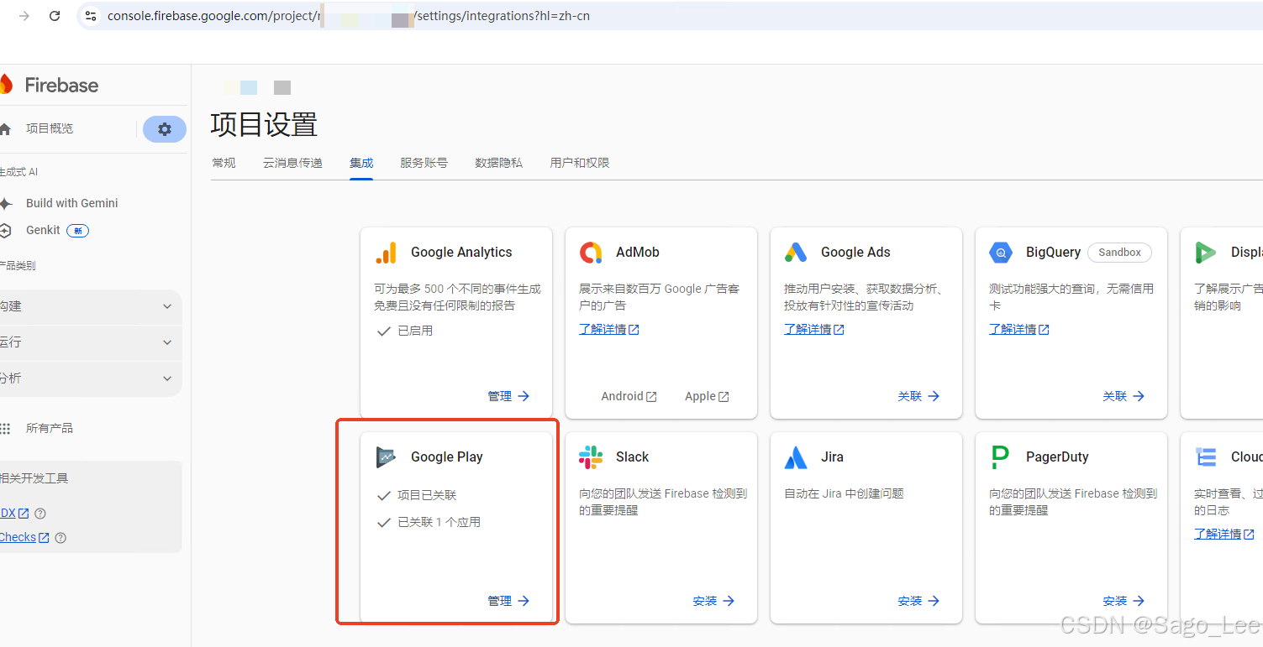
Task: Click the Slack logo icon
Action: tap(591, 457)
